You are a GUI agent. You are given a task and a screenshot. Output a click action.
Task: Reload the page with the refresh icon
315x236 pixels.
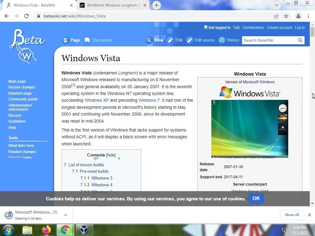(26, 16)
